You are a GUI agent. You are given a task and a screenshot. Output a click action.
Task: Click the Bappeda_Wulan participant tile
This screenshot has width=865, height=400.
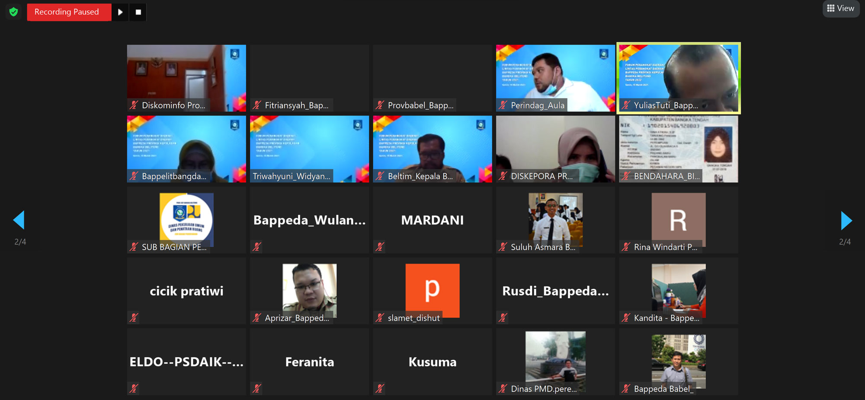(x=310, y=220)
